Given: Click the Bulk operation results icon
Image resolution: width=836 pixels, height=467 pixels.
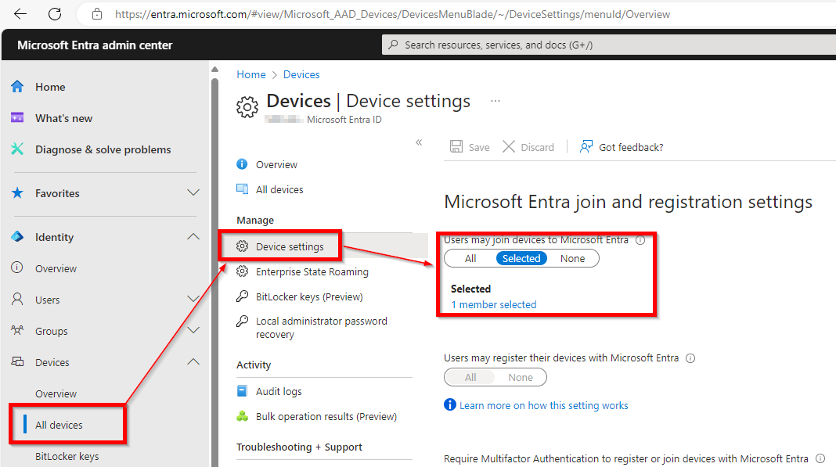Looking at the screenshot, I should (x=242, y=416).
